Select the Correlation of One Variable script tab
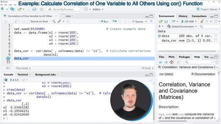The height and width of the screenshot is (124, 221). pyautogui.click(x=31, y=16)
